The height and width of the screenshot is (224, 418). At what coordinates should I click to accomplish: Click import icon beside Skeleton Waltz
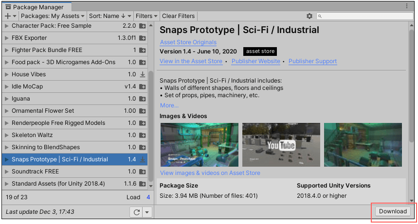pos(143,135)
